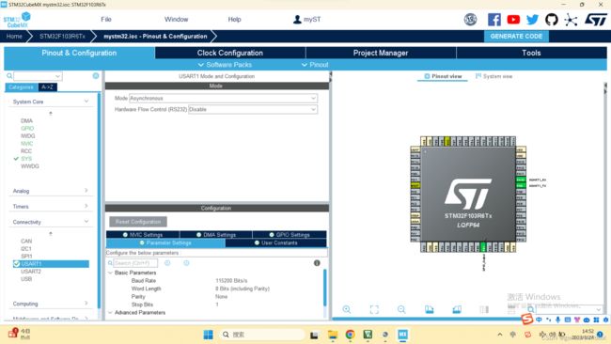The image size is (611, 344).
Task: Click the Twitter bird icon
Action: coord(532,20)
